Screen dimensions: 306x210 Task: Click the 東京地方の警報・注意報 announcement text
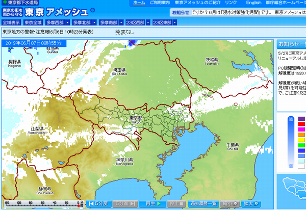[x=48, y=32]
